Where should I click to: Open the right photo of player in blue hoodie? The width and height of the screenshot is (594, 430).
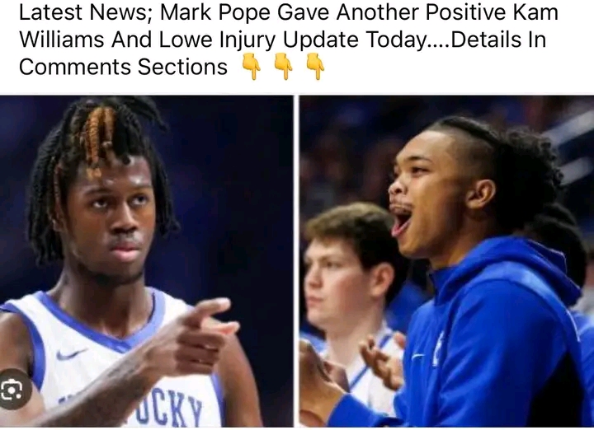446,261
